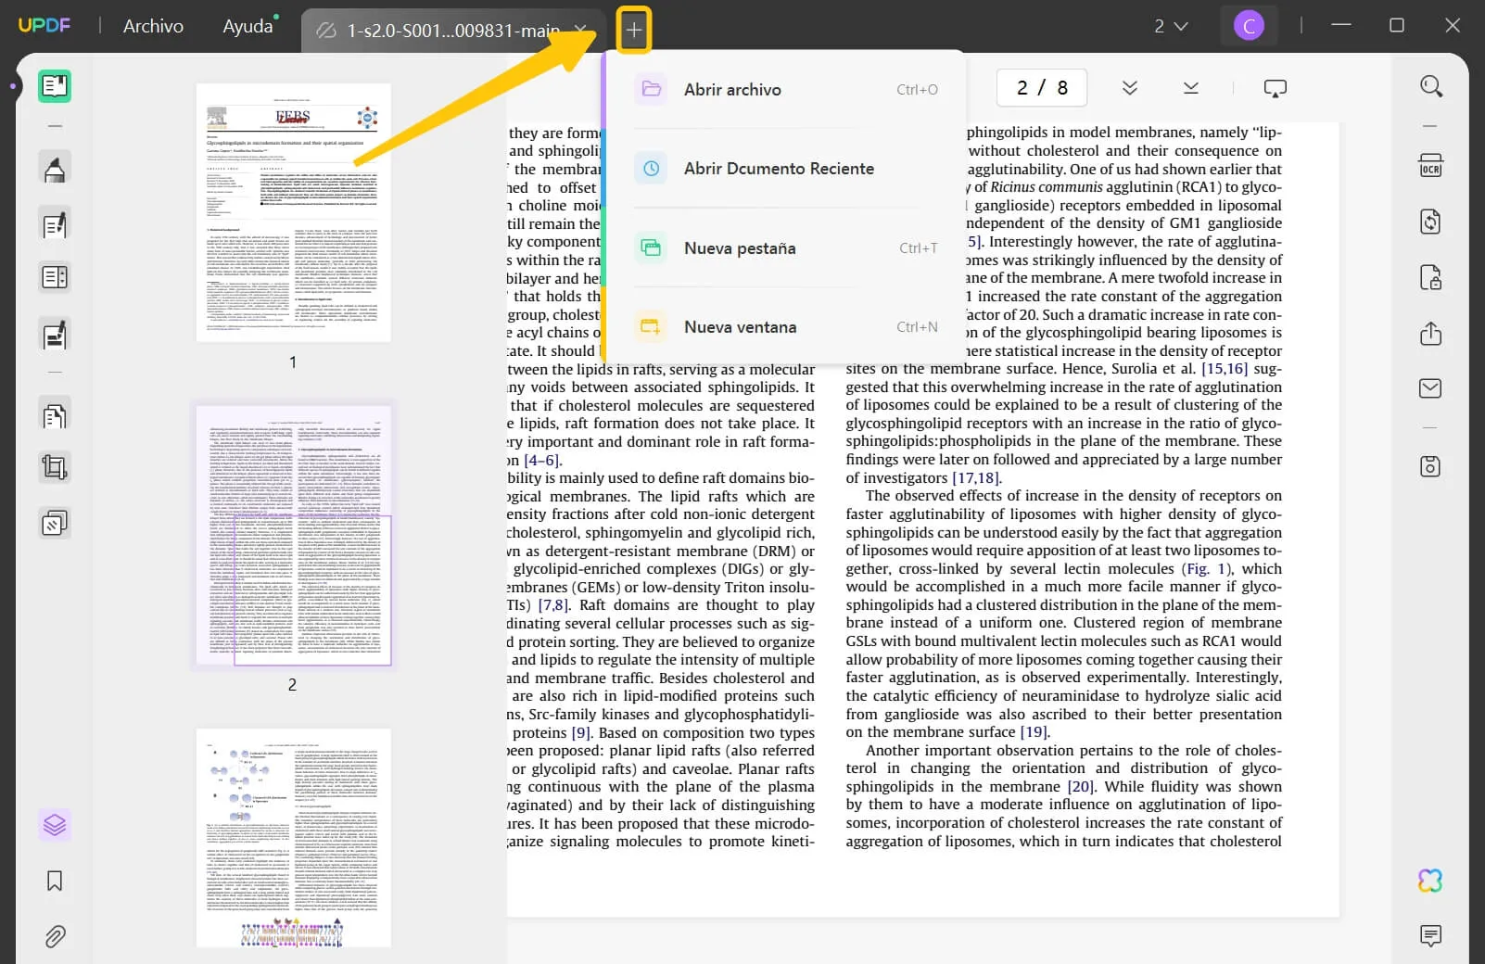The width and height of the screenshot is (1485, 964).
Task: Select page 2 thumbnail
Action: click(293, 534)
